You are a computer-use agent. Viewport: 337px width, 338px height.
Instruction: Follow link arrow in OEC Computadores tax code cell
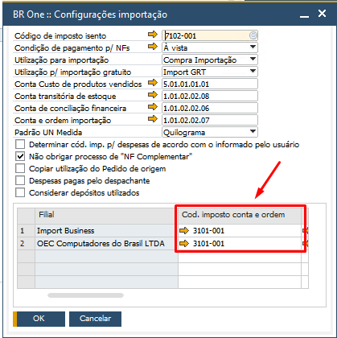click(184, 243)
